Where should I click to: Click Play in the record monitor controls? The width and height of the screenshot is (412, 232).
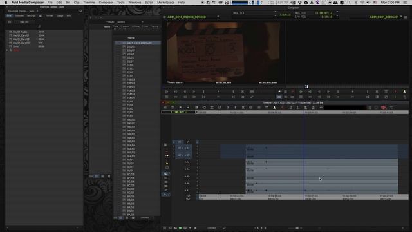click(x=353, y=92)
